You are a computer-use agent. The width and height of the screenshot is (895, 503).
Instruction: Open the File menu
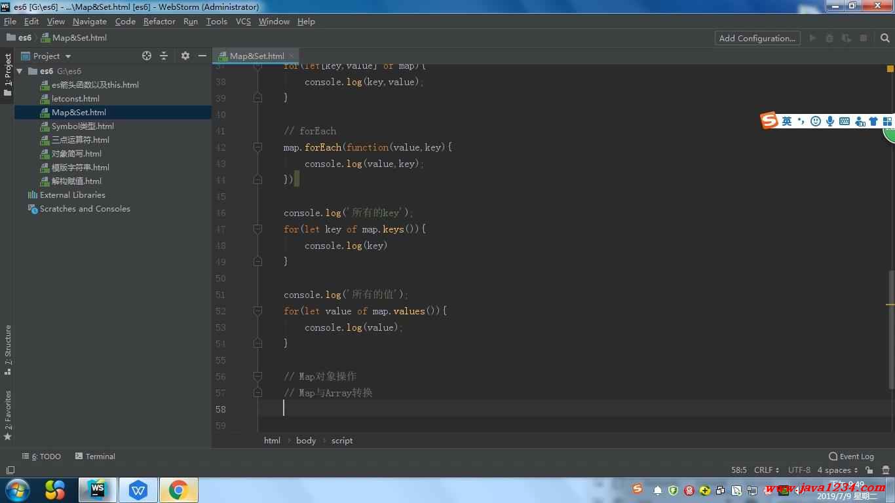pos(10,21)
